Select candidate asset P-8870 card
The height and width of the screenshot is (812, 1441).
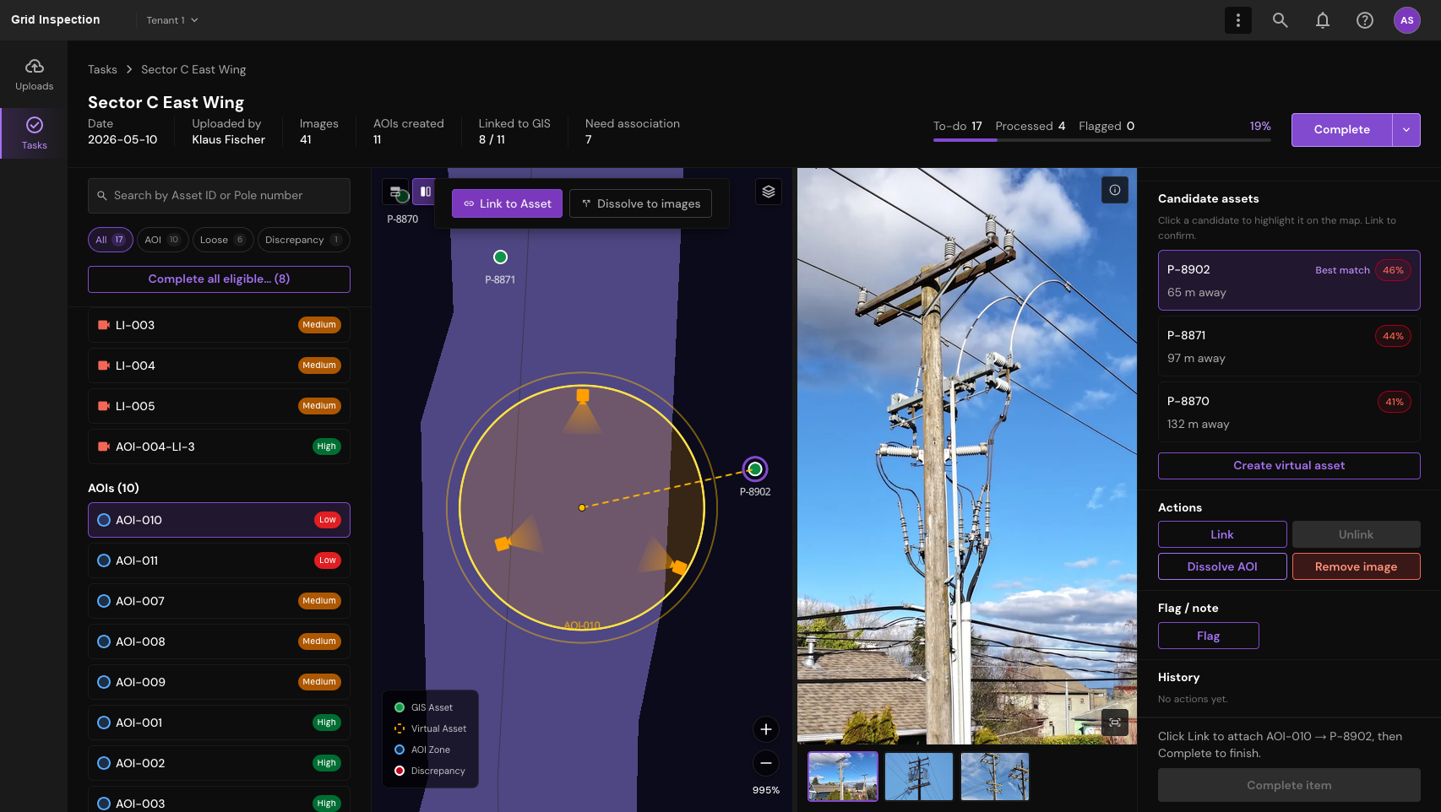point(1289,412)
